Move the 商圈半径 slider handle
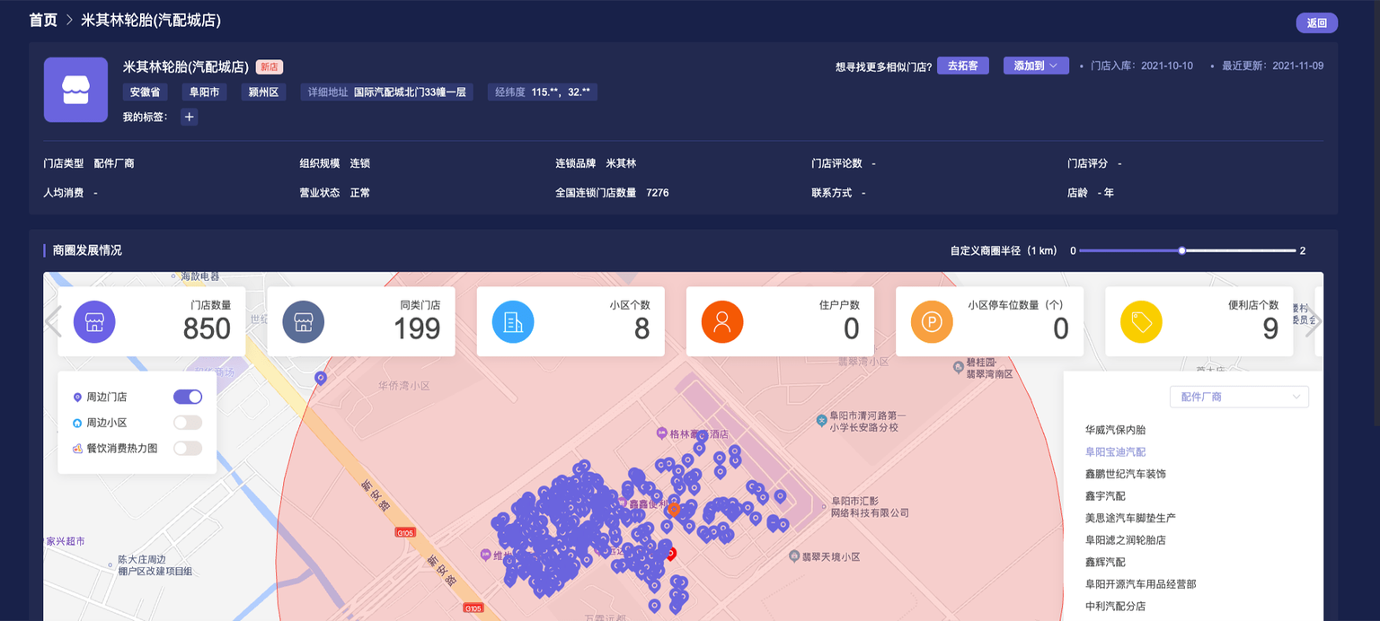Screen dimensions: 1380x621 1182,250
